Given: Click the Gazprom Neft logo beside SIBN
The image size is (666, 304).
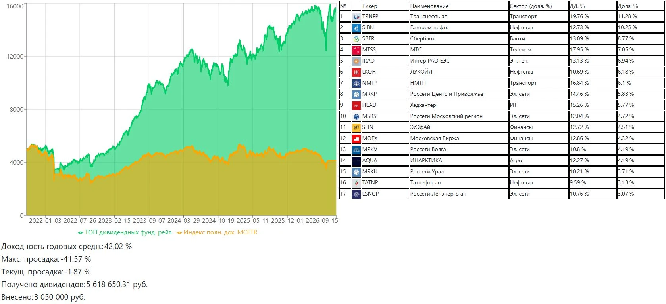Looking at the screenshot, I should tap(356, 28).
